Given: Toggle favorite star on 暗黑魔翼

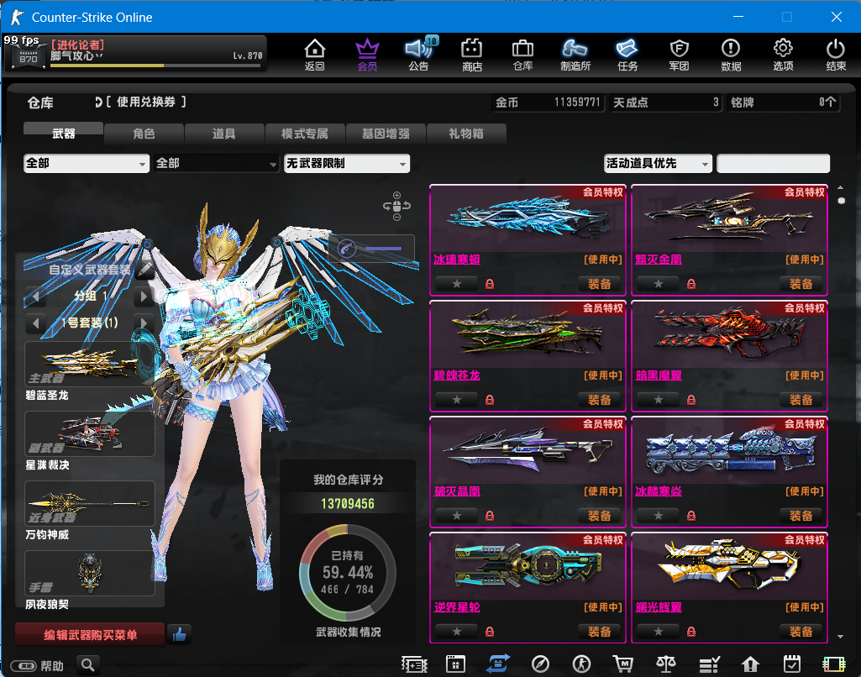Looking at the screenshot, I should tap(658, 400).
